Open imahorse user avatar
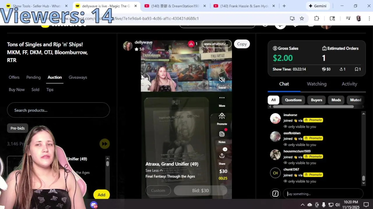This screenshot has width=373, height=209. point(275,118)
